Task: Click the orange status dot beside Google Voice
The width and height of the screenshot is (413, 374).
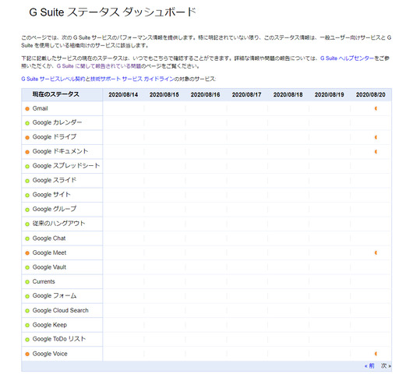Action: pos(27,354)
